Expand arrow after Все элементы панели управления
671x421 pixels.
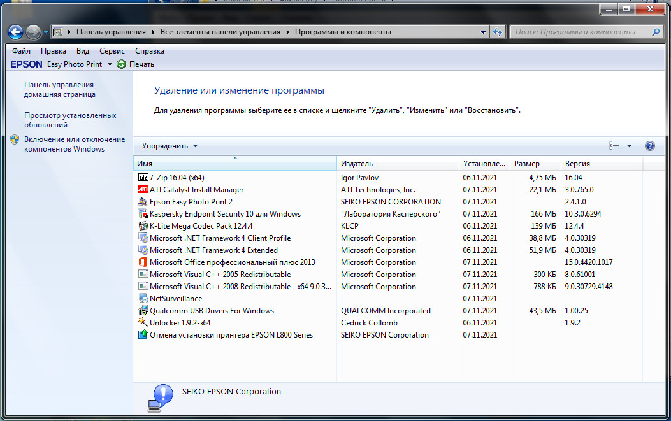tap(287, 32)
